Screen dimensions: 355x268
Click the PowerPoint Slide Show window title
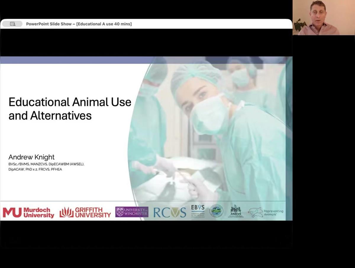[79, 24]
